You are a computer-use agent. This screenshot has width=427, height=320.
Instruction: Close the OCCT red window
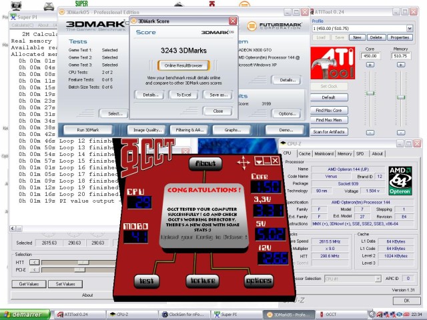276,161
